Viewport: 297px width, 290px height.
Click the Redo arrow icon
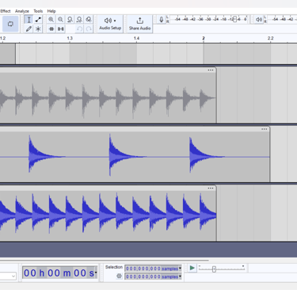coord(89,29)
